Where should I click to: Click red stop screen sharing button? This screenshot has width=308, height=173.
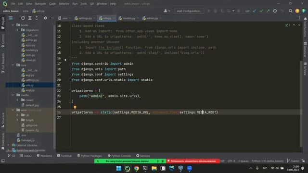pyautogui.click(x=193, y=161)
